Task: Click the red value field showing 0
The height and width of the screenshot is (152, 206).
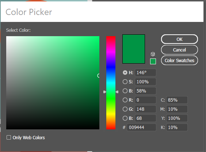Action: point(145,100)
